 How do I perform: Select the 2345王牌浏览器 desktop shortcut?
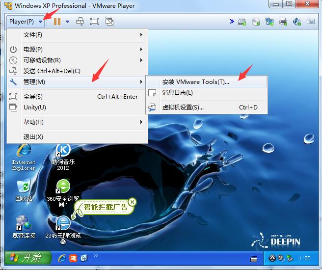[x=63, y=230]
